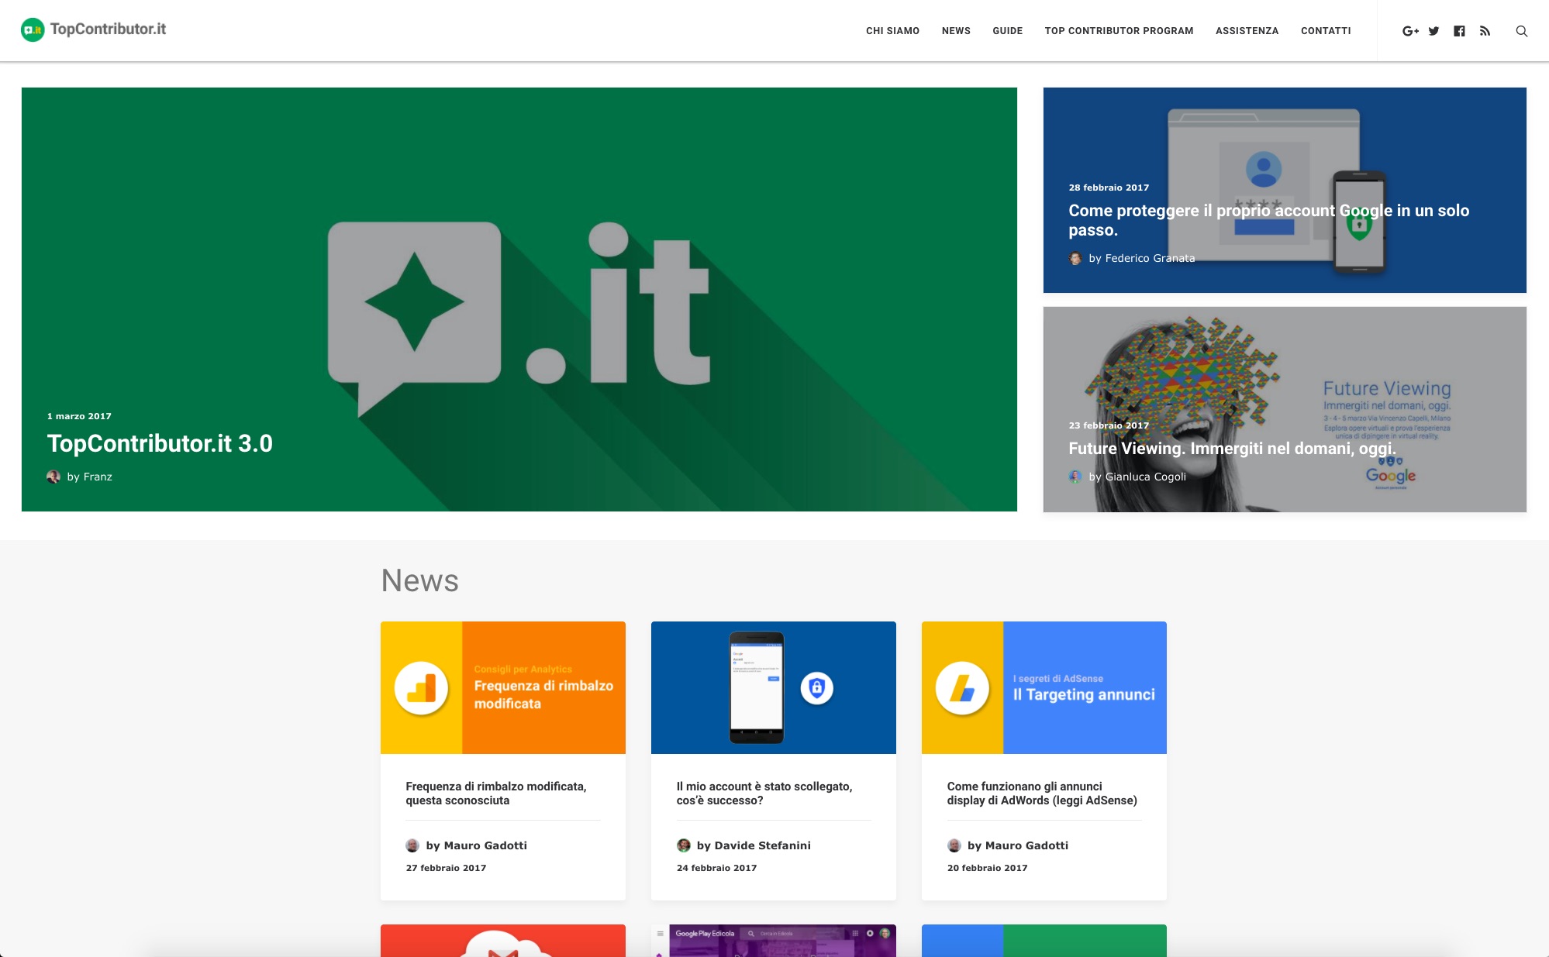Image resolution: width=1549 pixels, height=957 pixels.
Task: Click author link 'by Gianluca Cogoli'
Action: pyautogui.click(x=1137, y=477)
